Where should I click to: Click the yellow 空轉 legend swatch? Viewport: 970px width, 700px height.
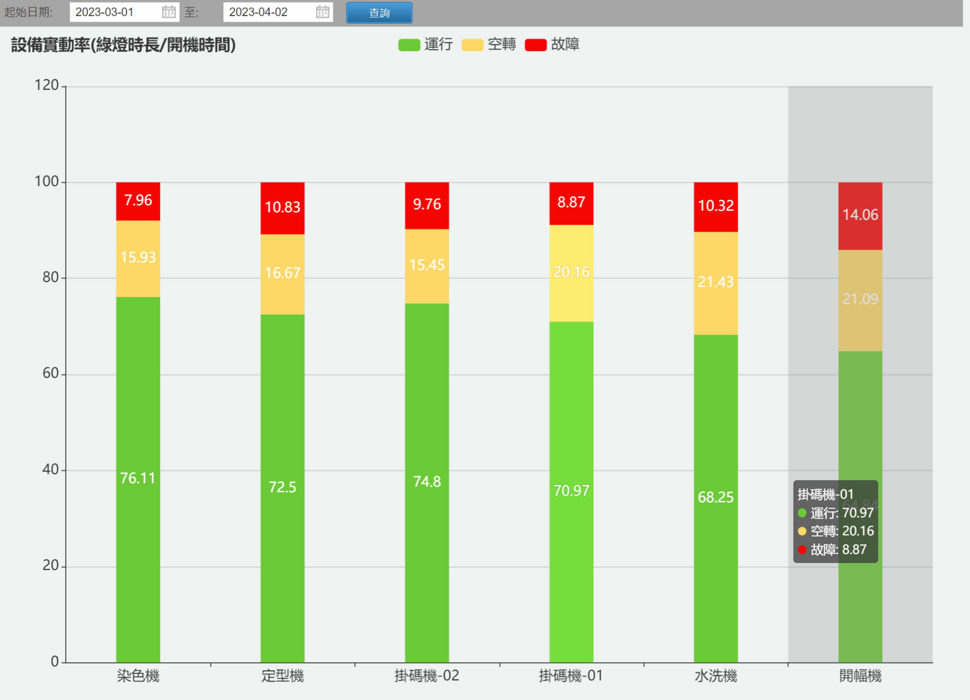pos(472,45)
